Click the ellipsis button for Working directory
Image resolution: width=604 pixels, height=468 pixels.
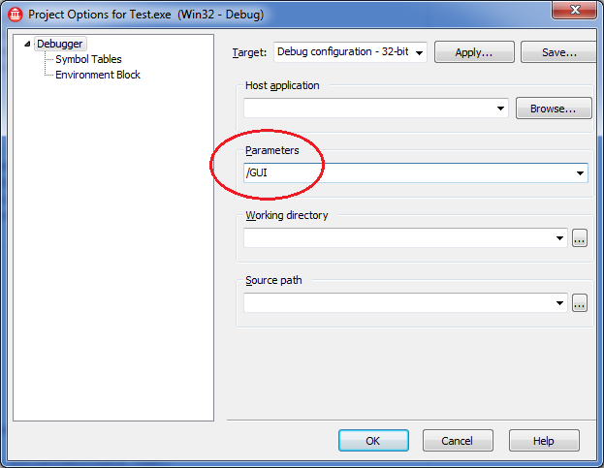click(x=580, y=237)
